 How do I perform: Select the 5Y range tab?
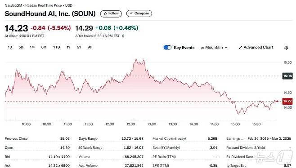(x=79, y=47)
